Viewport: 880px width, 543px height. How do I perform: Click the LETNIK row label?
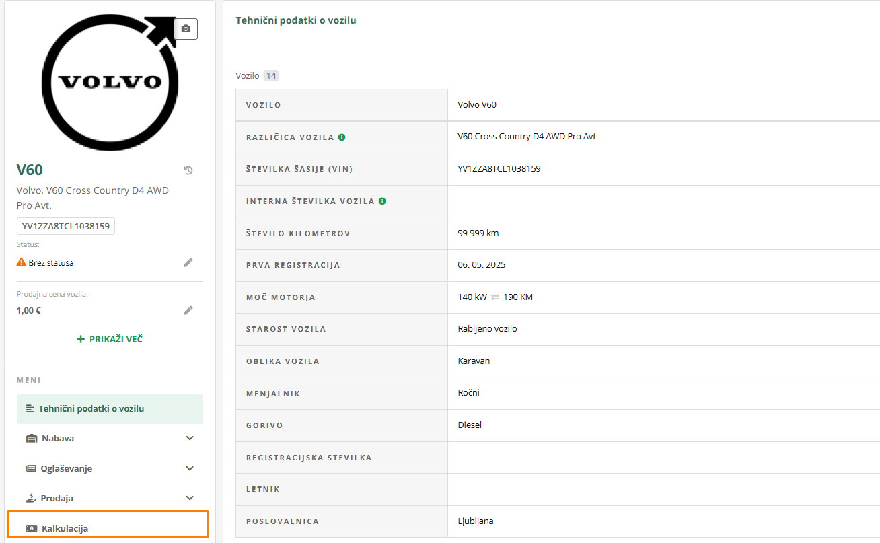(x=263, y=489)
